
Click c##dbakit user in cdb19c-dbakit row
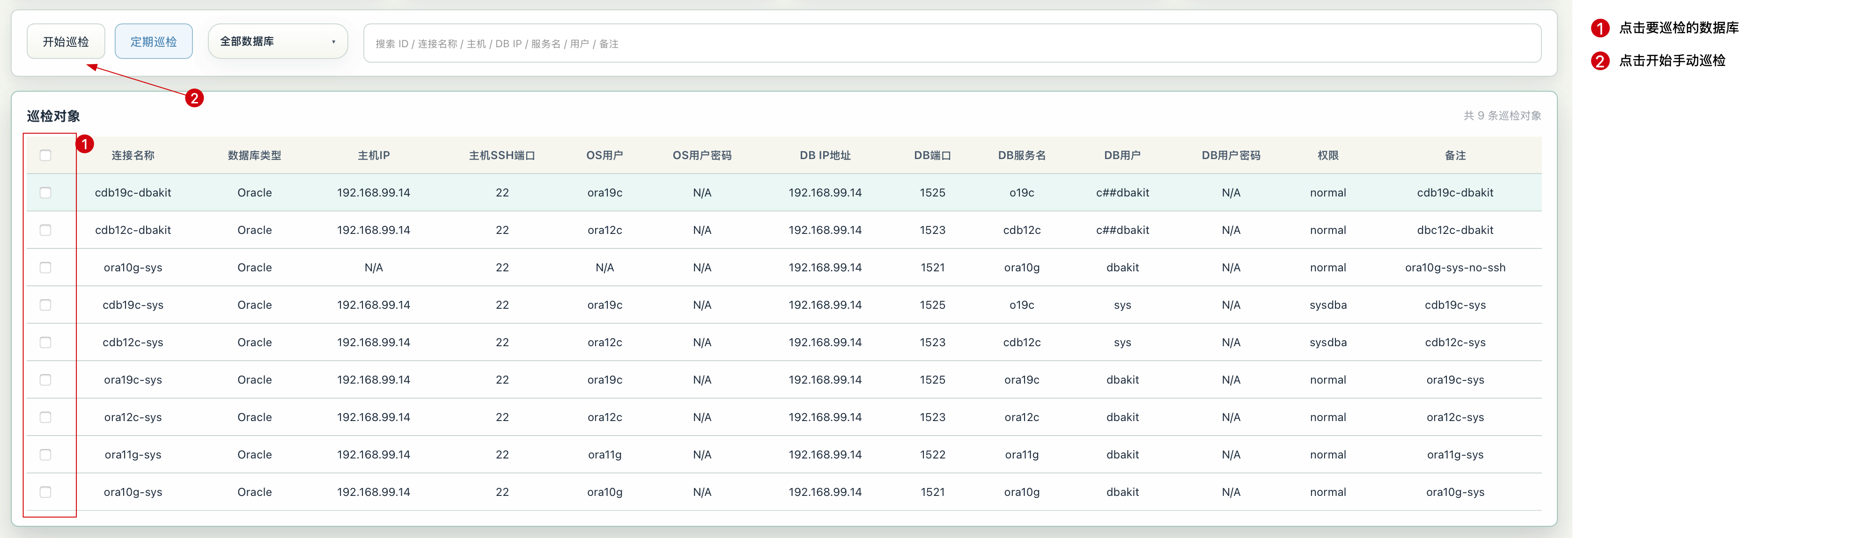pyautogui.click(x=1122, y=192)
